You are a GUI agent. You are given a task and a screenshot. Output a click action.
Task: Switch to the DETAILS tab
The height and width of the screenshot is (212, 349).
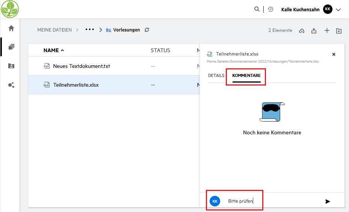(216, 75)
